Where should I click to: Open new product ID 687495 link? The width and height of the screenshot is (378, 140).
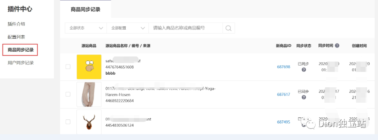pyautogui.click(x=283, y=122)
